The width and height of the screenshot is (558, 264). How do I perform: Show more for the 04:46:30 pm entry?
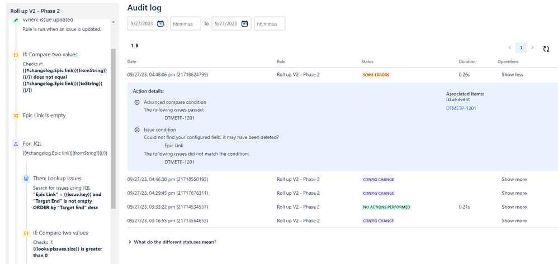coord(514,179)
